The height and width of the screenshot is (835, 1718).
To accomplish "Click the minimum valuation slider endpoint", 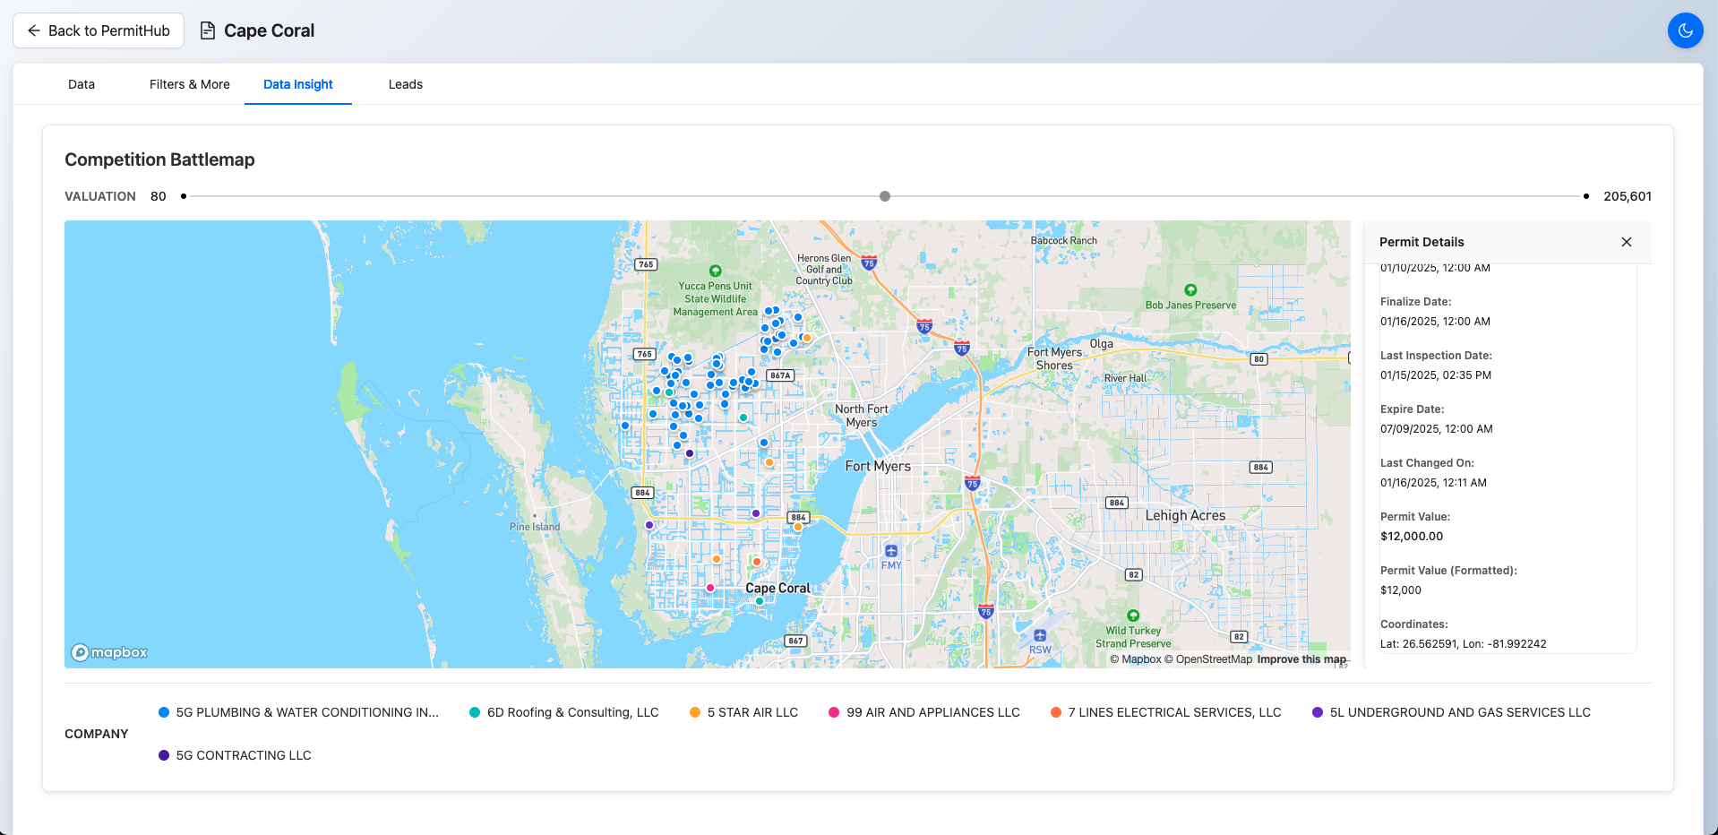I will (184, 196).
